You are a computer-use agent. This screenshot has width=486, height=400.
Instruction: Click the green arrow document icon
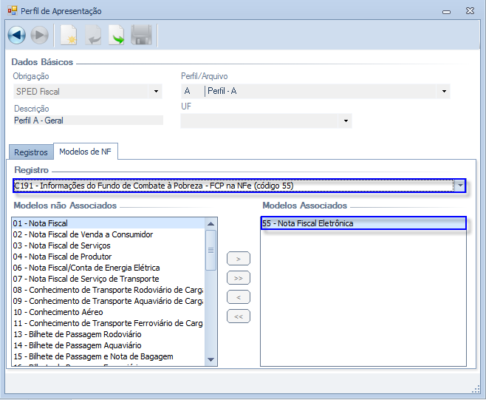117,35
